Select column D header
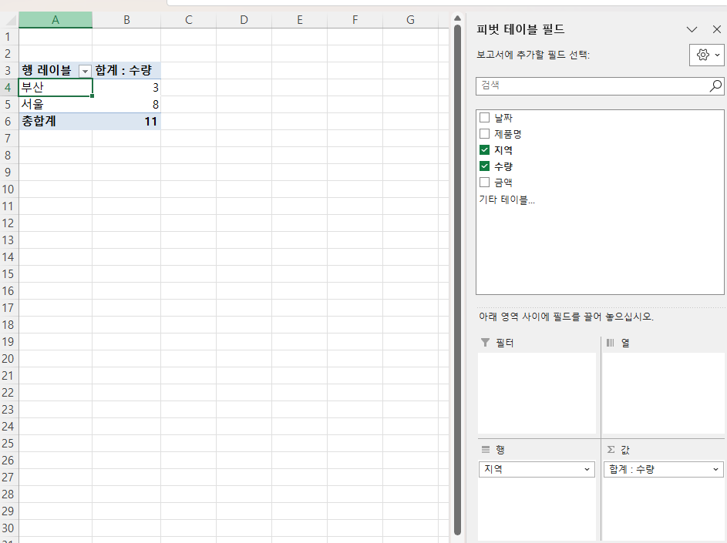 pos(244,20)
